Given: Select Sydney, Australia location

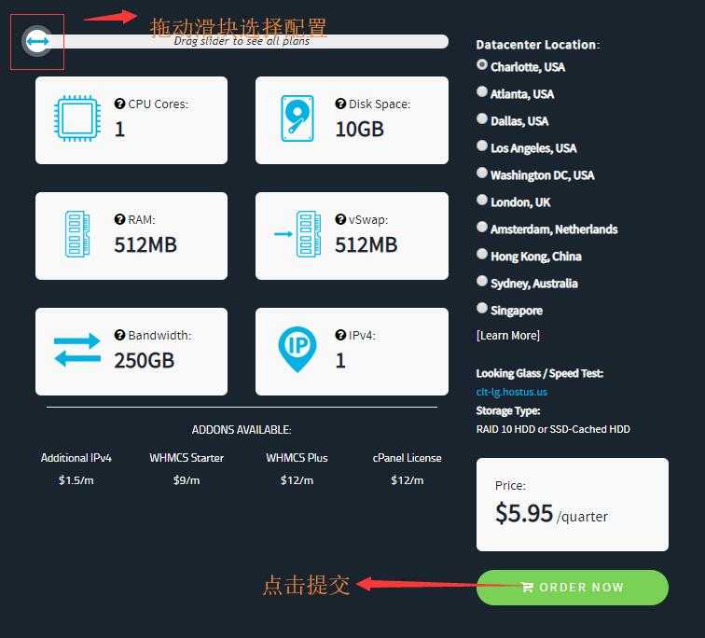Looking at the screenshot, I should (482, 281).
